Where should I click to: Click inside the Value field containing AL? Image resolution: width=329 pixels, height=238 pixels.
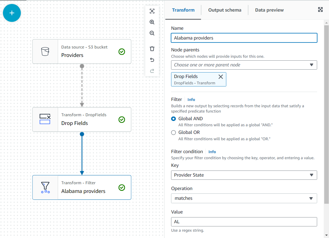[x=244, y=222]
